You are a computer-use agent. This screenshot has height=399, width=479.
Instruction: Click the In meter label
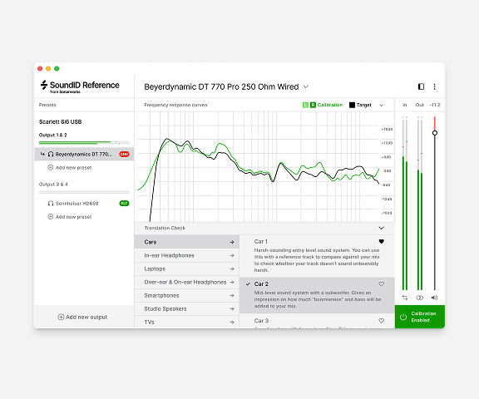tap(404, 105)
